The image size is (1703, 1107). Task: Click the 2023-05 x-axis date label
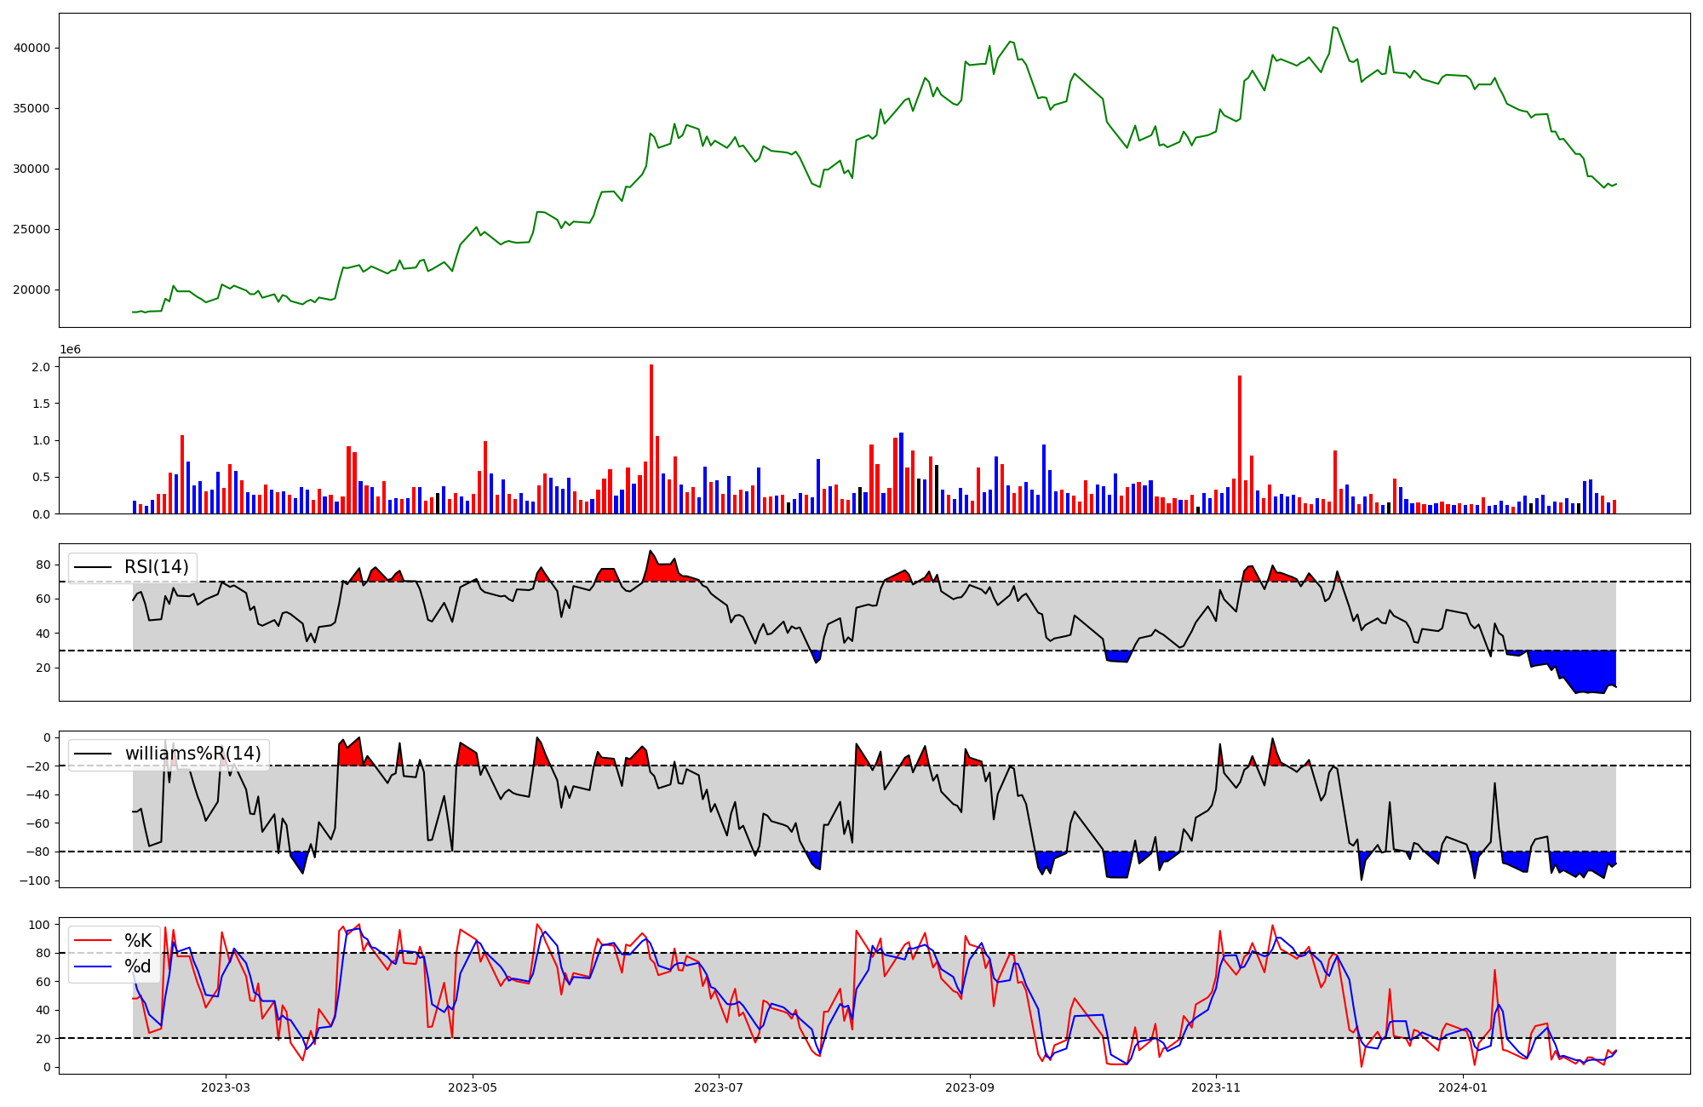point(473,1087)
